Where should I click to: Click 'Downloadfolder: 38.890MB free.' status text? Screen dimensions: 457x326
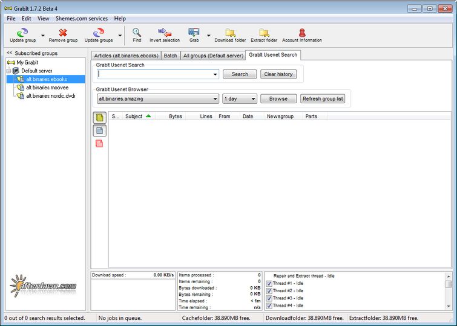(x=304, y=318)
